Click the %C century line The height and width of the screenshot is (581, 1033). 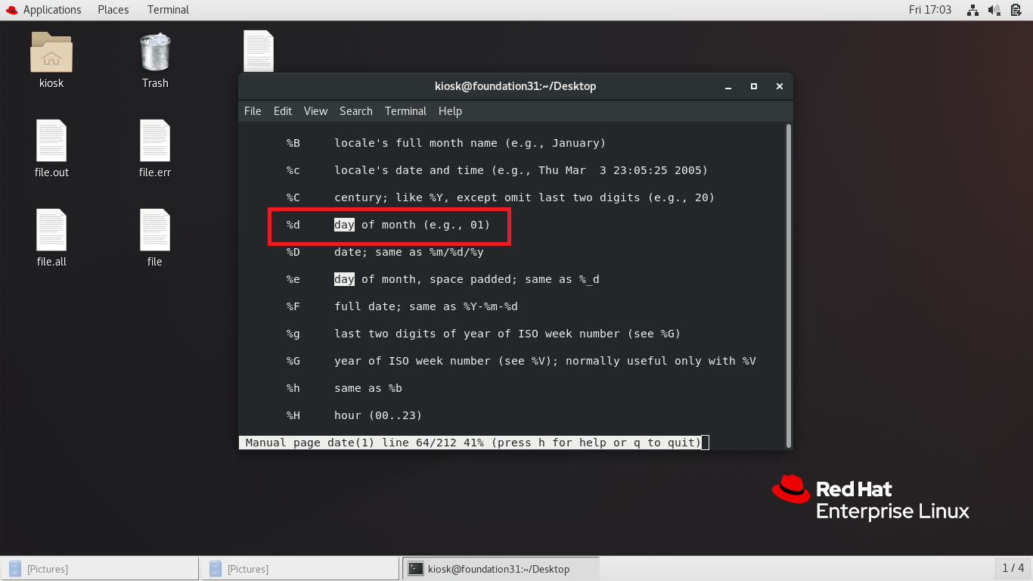point(500,197)
